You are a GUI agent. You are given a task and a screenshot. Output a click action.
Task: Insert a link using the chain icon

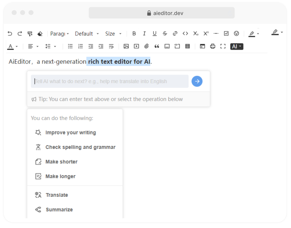pyautogui.click(x=175, y=34)
